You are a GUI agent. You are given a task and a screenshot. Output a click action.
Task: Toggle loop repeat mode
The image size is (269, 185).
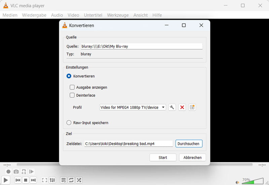(x=71, y=180)
